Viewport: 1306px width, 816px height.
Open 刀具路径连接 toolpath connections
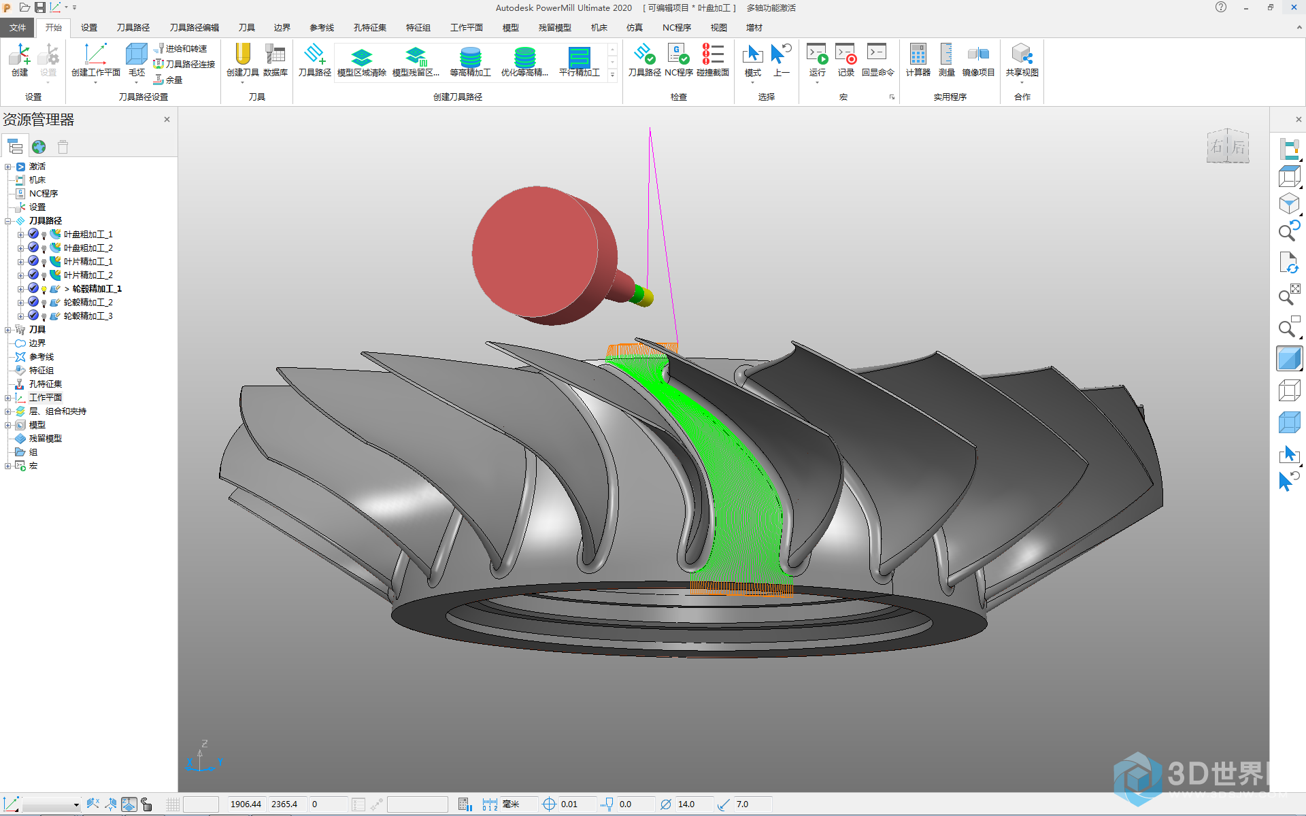[x=184, y=64]
